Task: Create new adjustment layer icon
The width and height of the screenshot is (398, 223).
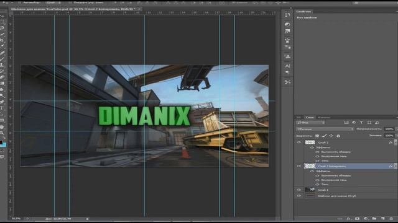Action: tap(366, 219)
